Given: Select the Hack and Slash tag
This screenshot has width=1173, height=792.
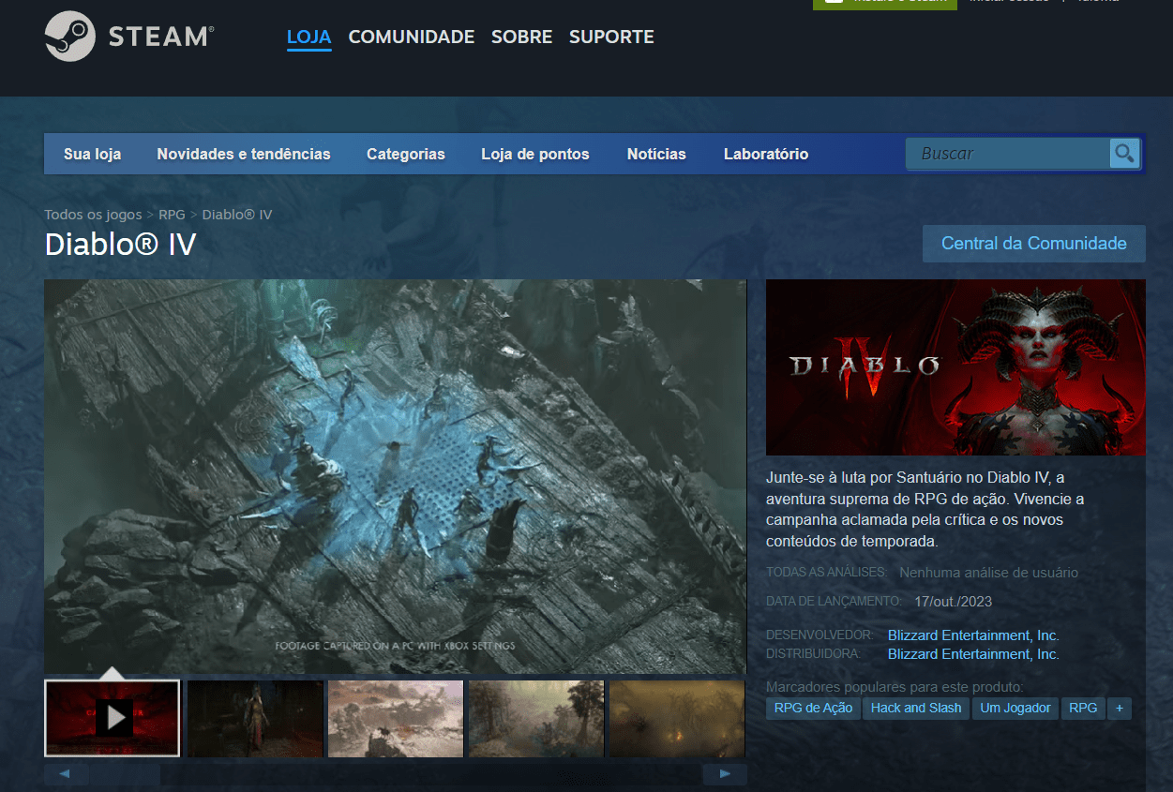Looking at the screenshot, I should point(915,708).
